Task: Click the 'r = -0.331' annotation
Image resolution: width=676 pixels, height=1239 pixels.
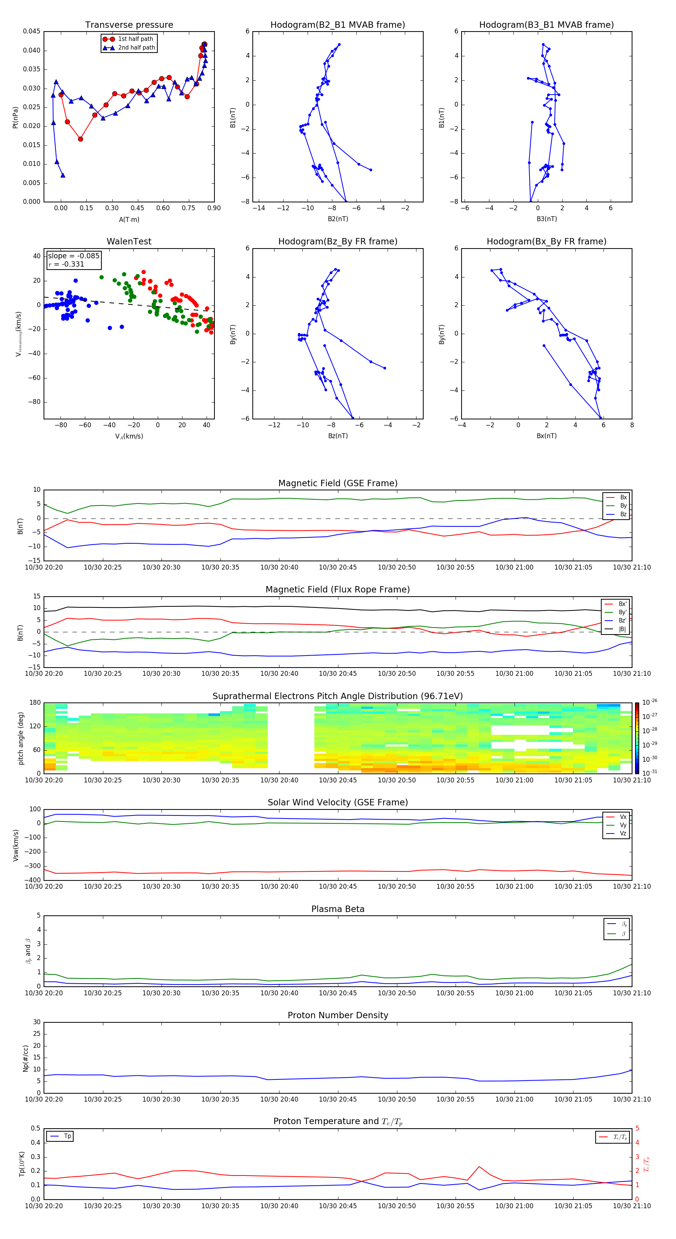Action: point(66,264)
